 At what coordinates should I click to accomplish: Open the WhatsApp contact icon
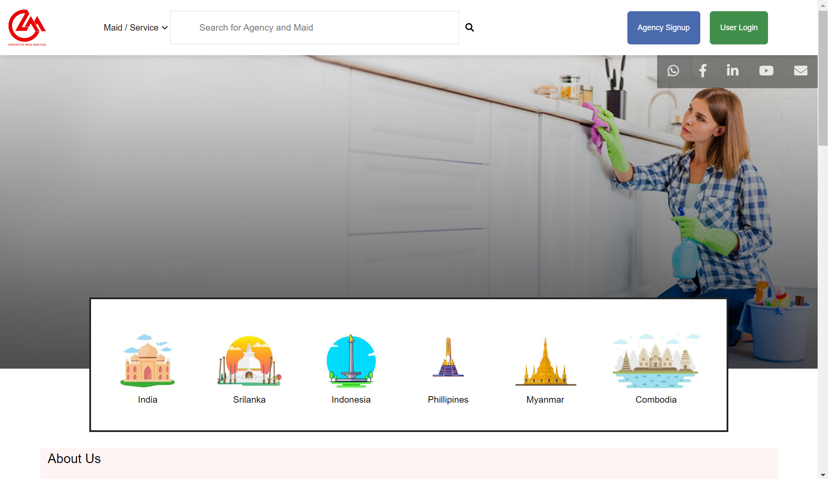(673, 71)
